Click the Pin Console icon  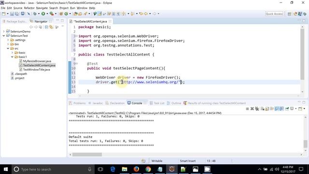click(x=287, y=109)
